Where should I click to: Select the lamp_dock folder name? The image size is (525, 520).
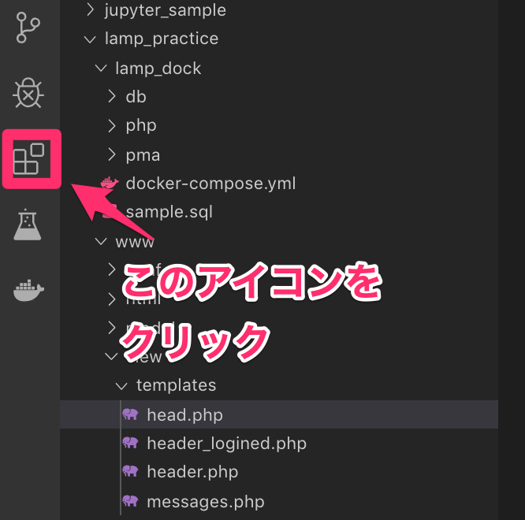tap(158, 69)
